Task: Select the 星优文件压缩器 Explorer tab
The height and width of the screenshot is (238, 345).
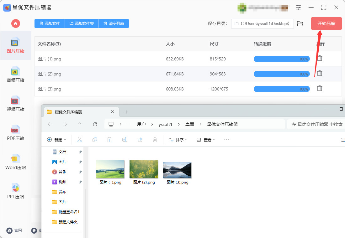Action: click(x=82, y=112)
